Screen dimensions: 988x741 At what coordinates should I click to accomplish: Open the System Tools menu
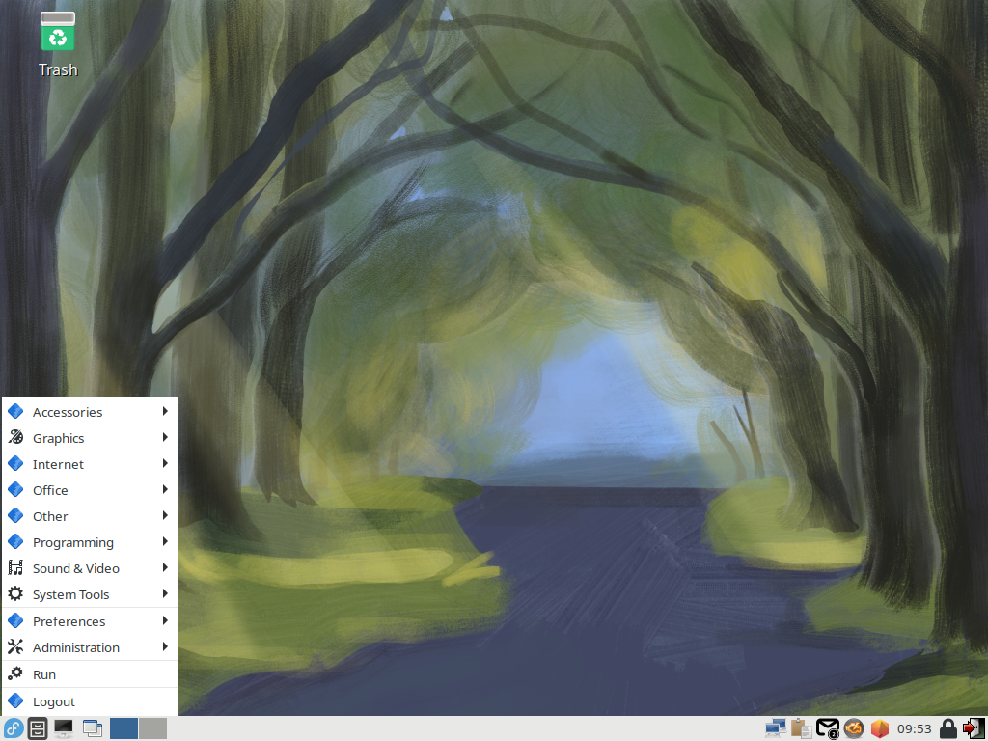90,594
